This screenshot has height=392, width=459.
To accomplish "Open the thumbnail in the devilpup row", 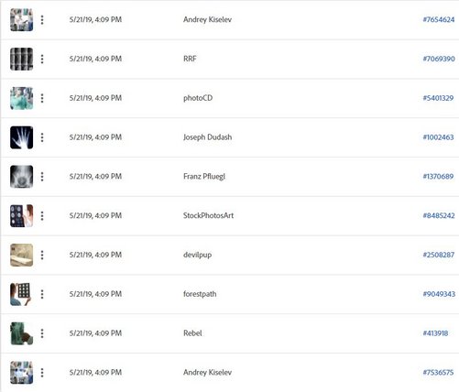I will point(21,255).
